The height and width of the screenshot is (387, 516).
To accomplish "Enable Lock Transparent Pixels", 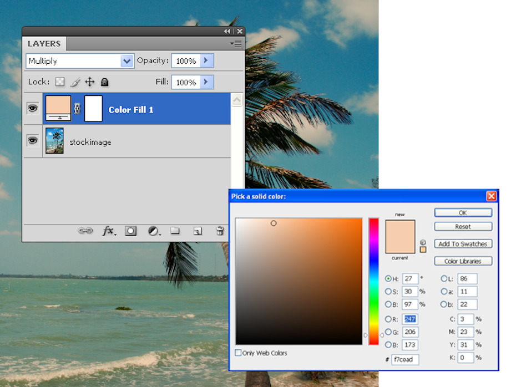I will [x=59, y=82].
